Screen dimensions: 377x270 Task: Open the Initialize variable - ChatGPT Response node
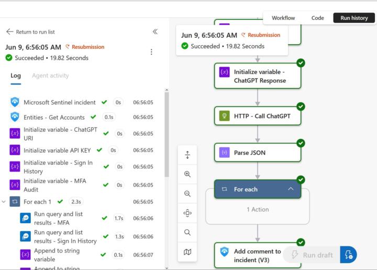[258, 76]
